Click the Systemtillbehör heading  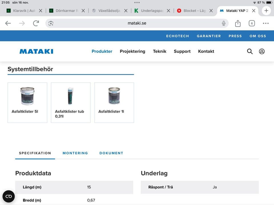(30, 69)
